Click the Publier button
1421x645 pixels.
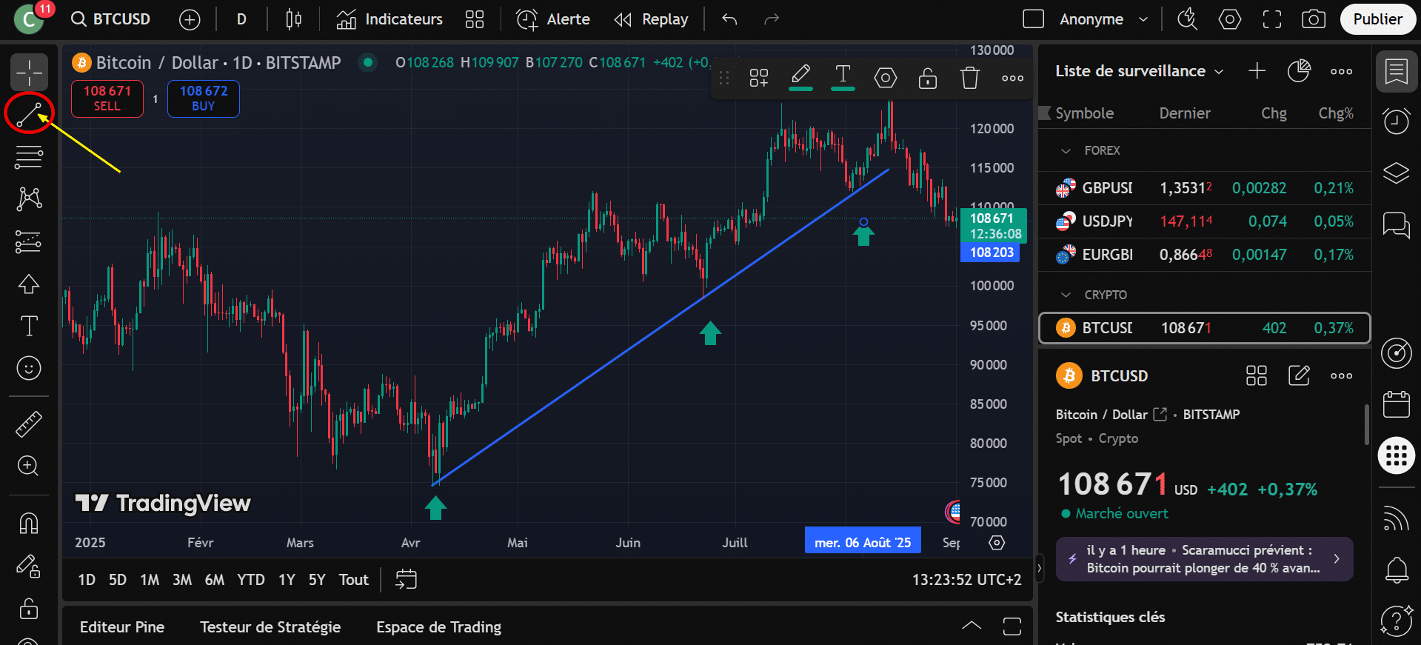(x=1377, y=19)
